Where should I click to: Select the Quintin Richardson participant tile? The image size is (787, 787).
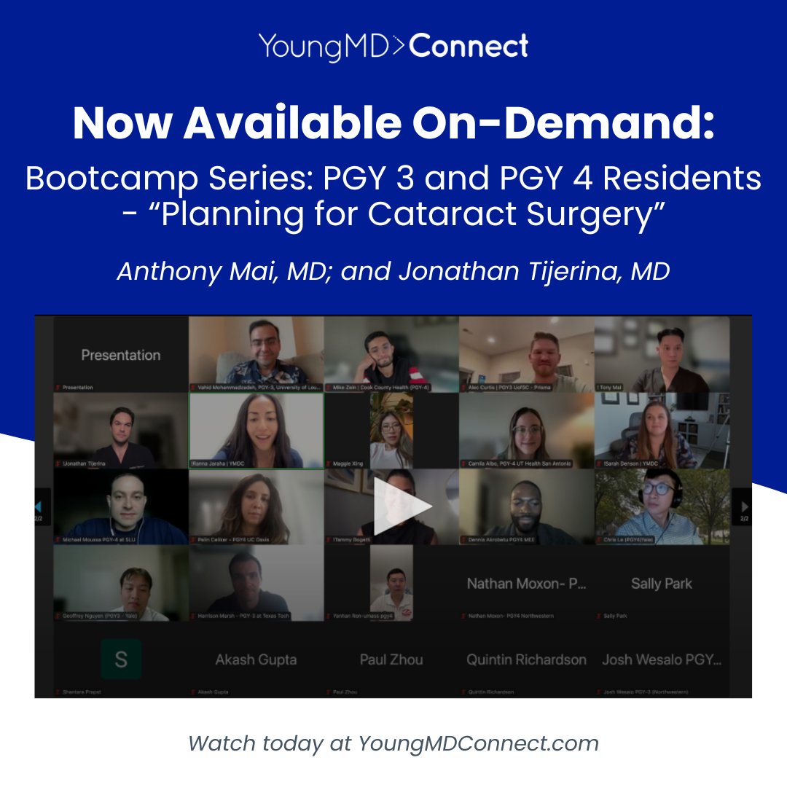527,659
